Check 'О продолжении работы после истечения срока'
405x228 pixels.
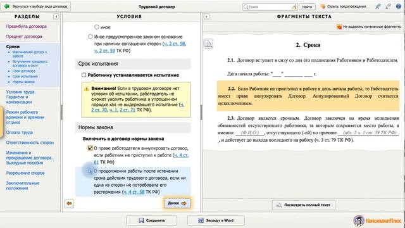click(x=90, y=171)
